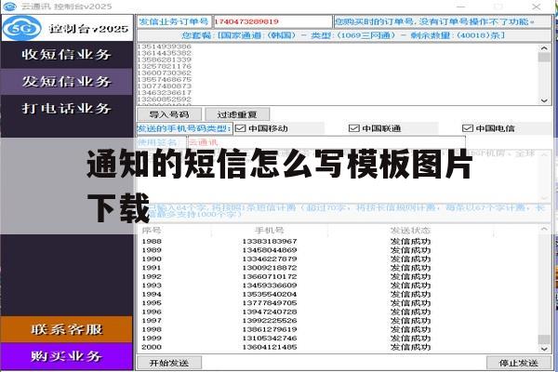Click the 您套餐 package info bar
558x372 pixels.
click(x=344, y=35)
